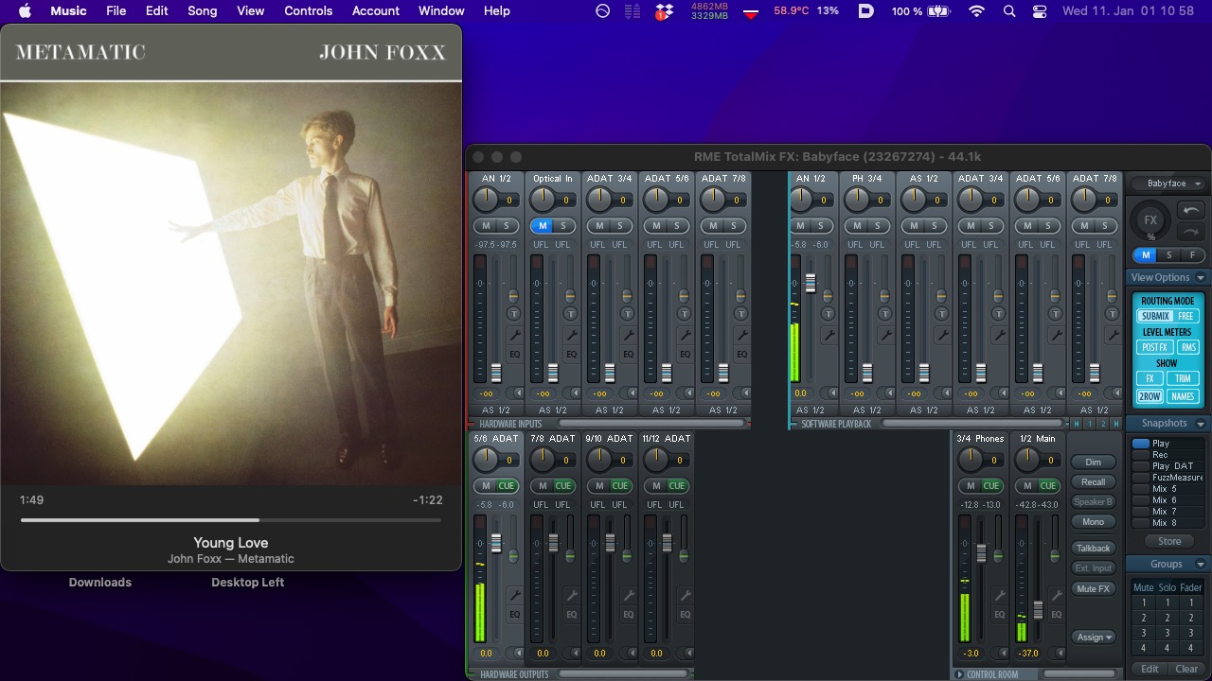Image resolution: width=1212 pixels, height=681 pixels.
Task: Open the Song menu
Action: pos(202,11)
